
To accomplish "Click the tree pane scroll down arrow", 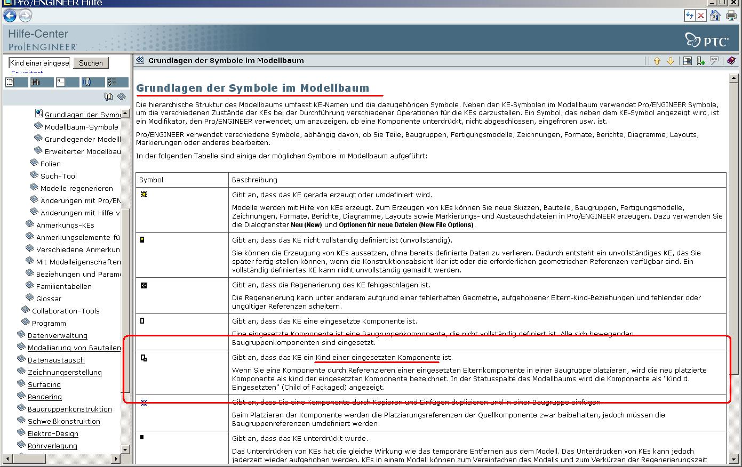I will (125, 449).
